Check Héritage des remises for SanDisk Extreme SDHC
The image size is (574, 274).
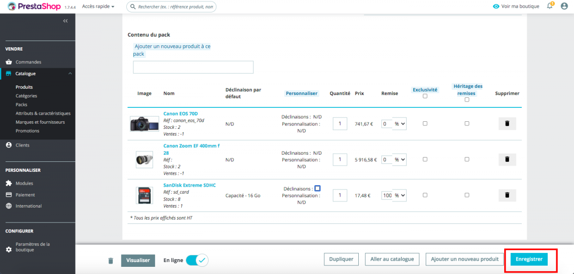pos(467,195)
